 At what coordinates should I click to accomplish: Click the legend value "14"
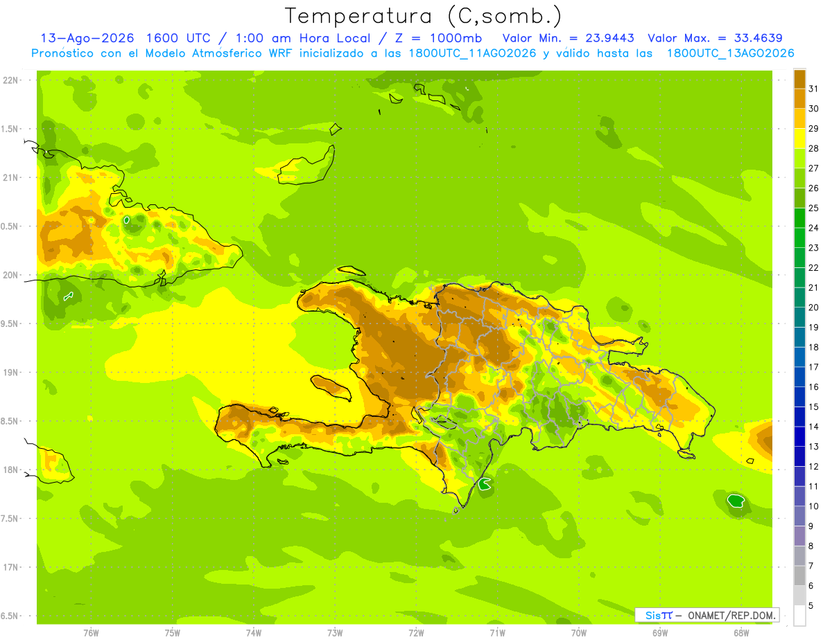813,427
